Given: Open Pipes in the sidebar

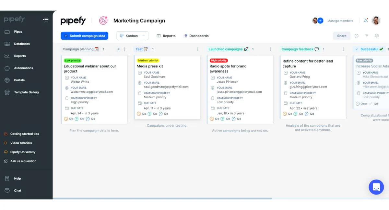Looking at the screenshot, I should point(18,32).
